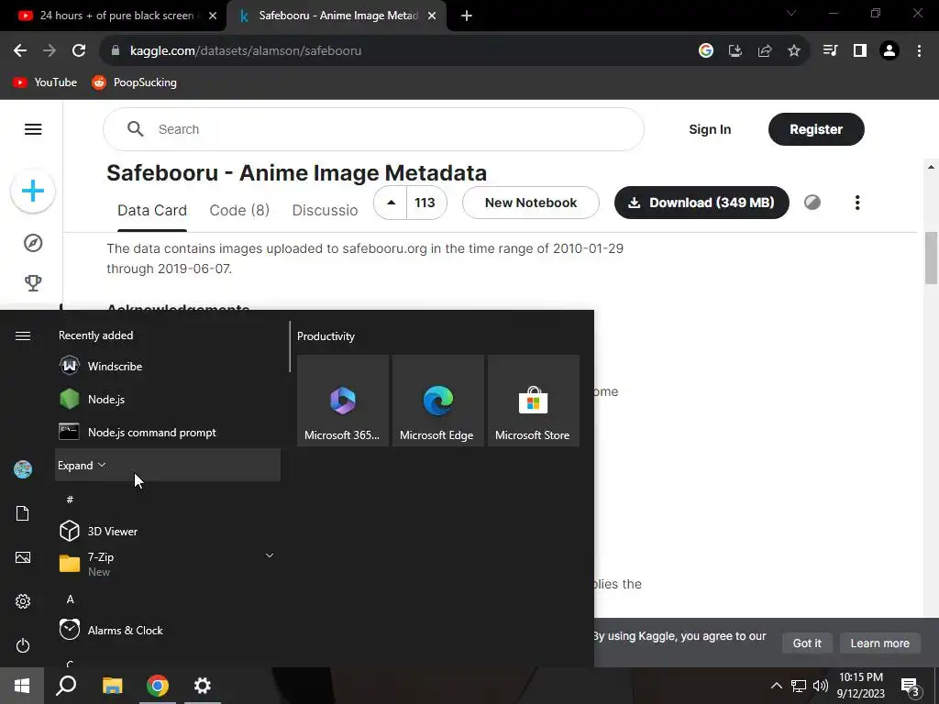
Task: Open the three-dot dataset options menu
Action: point(857,203)
